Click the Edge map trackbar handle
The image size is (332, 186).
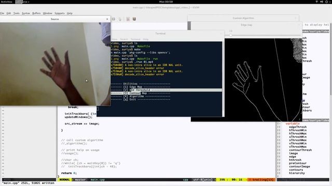click(x=231, y=35)
